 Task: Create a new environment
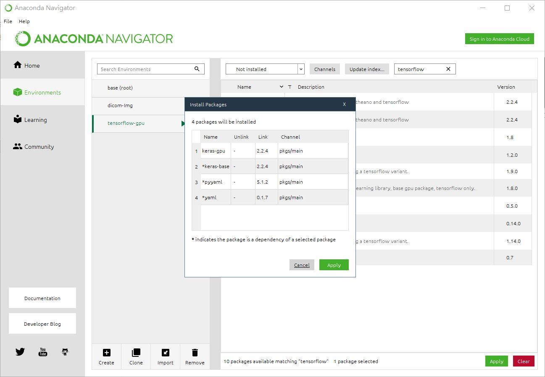coord(106,357)
